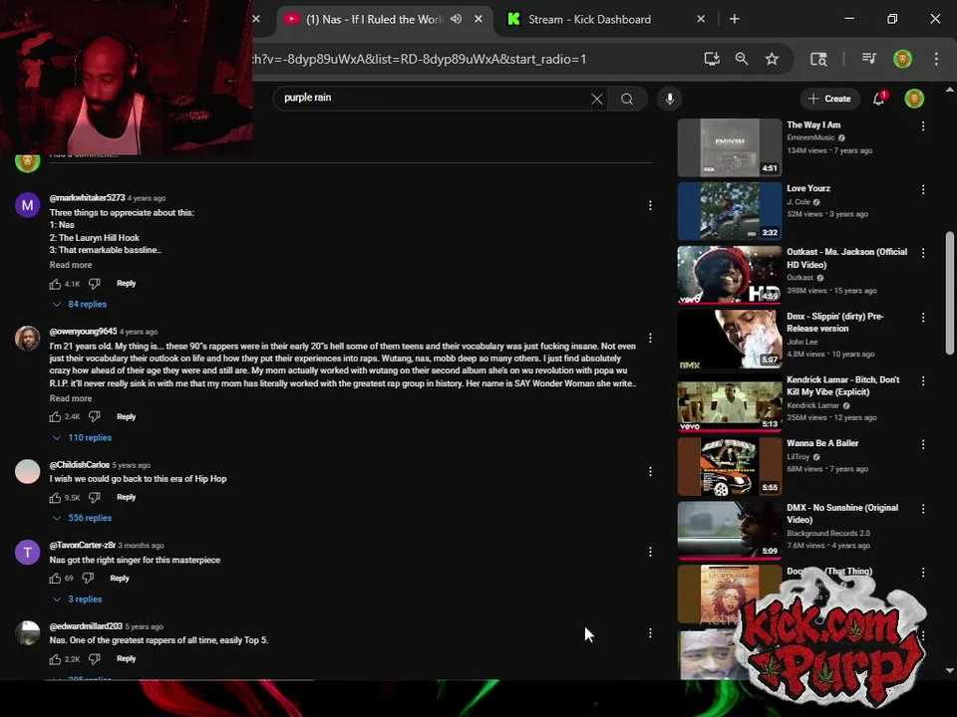This screenshot has width=957, height=717.
Task: Open Chrome side panel search icon
Action: pyautogui.click(x=817, y=59)
